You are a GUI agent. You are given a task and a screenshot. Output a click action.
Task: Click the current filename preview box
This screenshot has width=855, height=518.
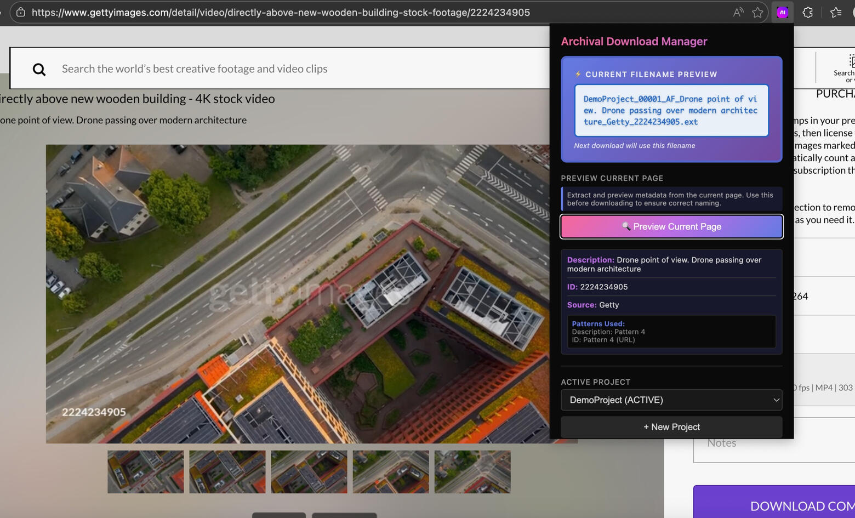pyautogui.click(x=671, y=110)
